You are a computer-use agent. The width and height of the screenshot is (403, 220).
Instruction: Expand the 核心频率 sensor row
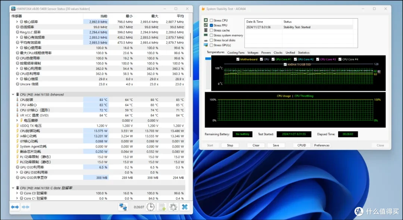[17, 22]
